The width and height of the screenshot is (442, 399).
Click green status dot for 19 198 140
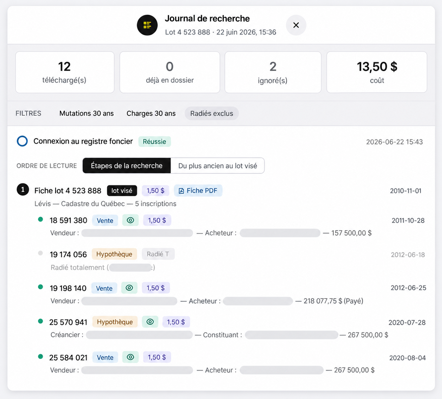(41, 287)
